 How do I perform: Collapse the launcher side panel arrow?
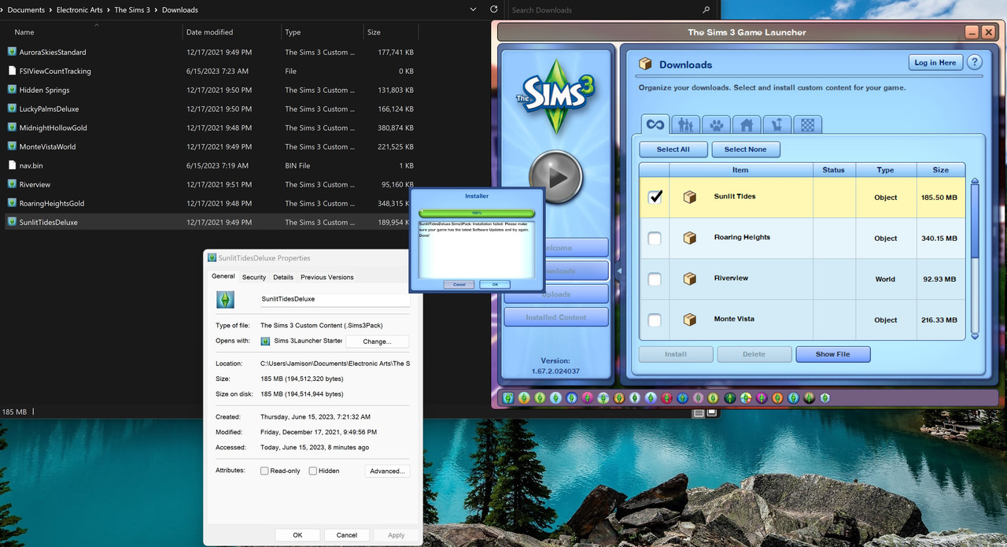[x=618, y=271]
